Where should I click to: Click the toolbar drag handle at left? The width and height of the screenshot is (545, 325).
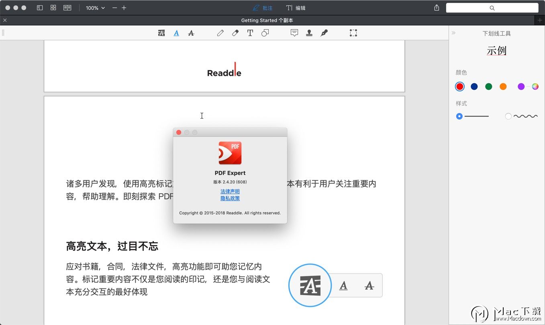point(3,33)
